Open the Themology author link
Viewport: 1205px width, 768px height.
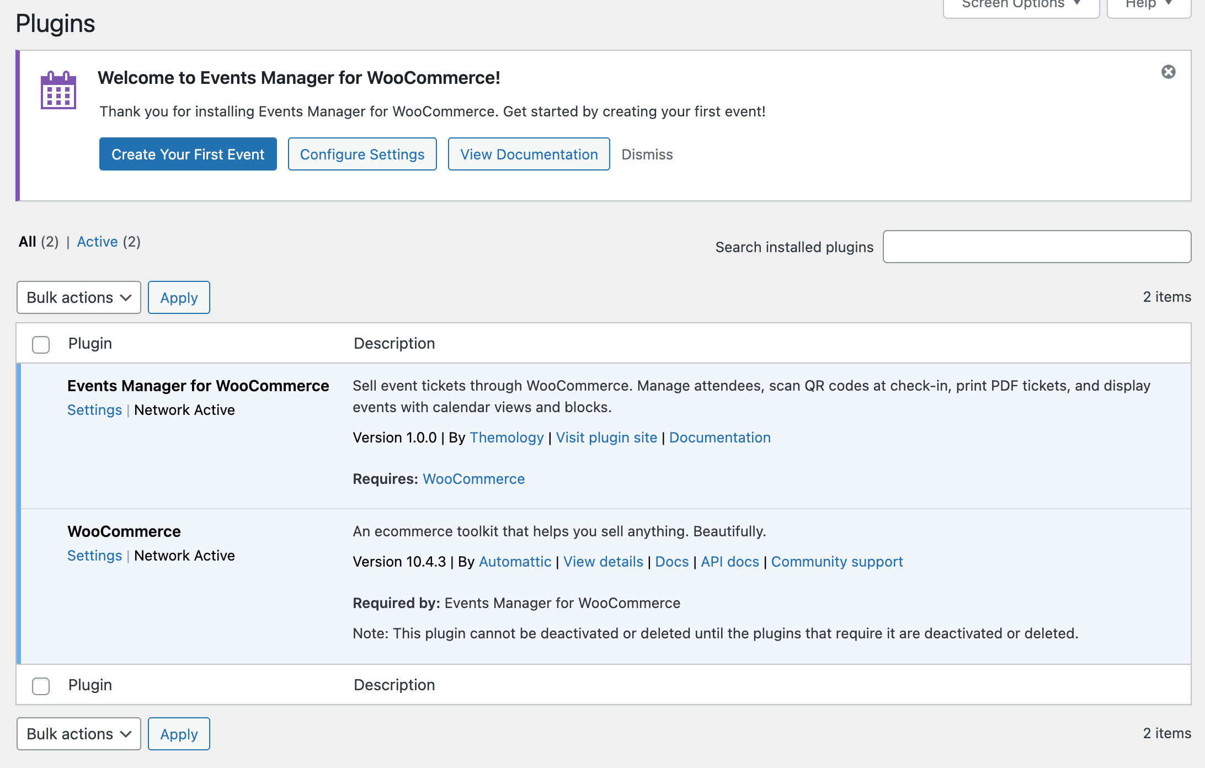[506, 438]
